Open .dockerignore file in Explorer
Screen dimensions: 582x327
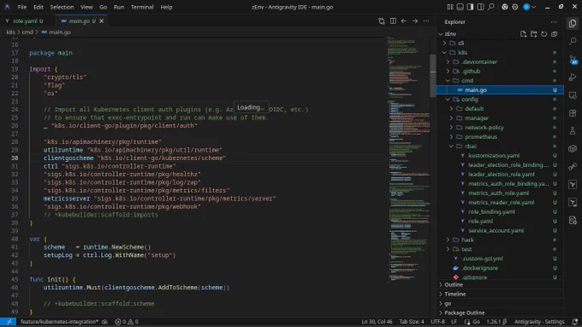point(479,268)
